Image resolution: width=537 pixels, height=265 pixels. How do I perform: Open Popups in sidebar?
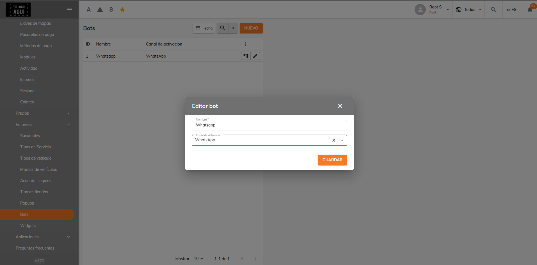27,203
